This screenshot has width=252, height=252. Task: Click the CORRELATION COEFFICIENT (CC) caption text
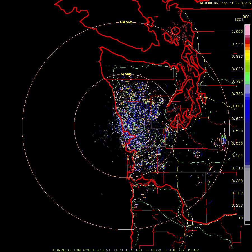click(x=88, y=250)
